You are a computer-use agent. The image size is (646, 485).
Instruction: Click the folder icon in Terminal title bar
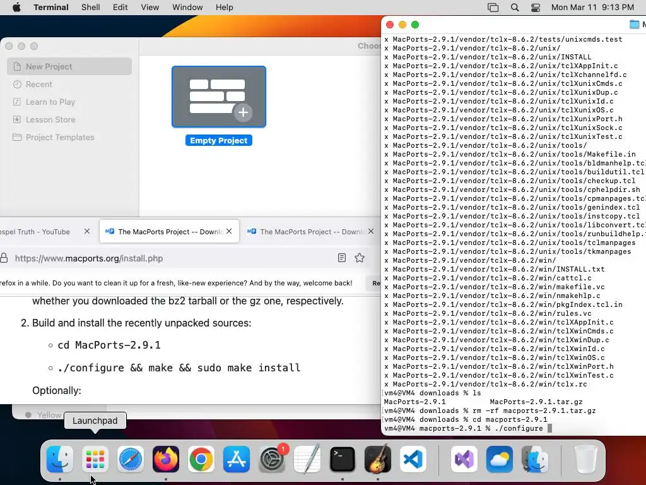(x=635, y=25)
